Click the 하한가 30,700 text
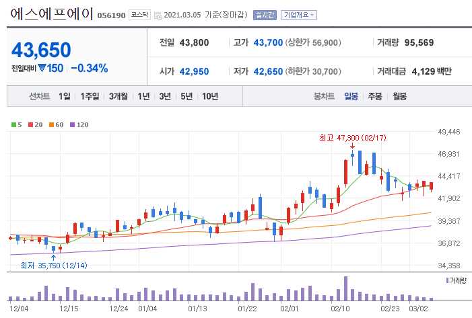The width and height of the screenshot is (472, 318). point(313,71)
